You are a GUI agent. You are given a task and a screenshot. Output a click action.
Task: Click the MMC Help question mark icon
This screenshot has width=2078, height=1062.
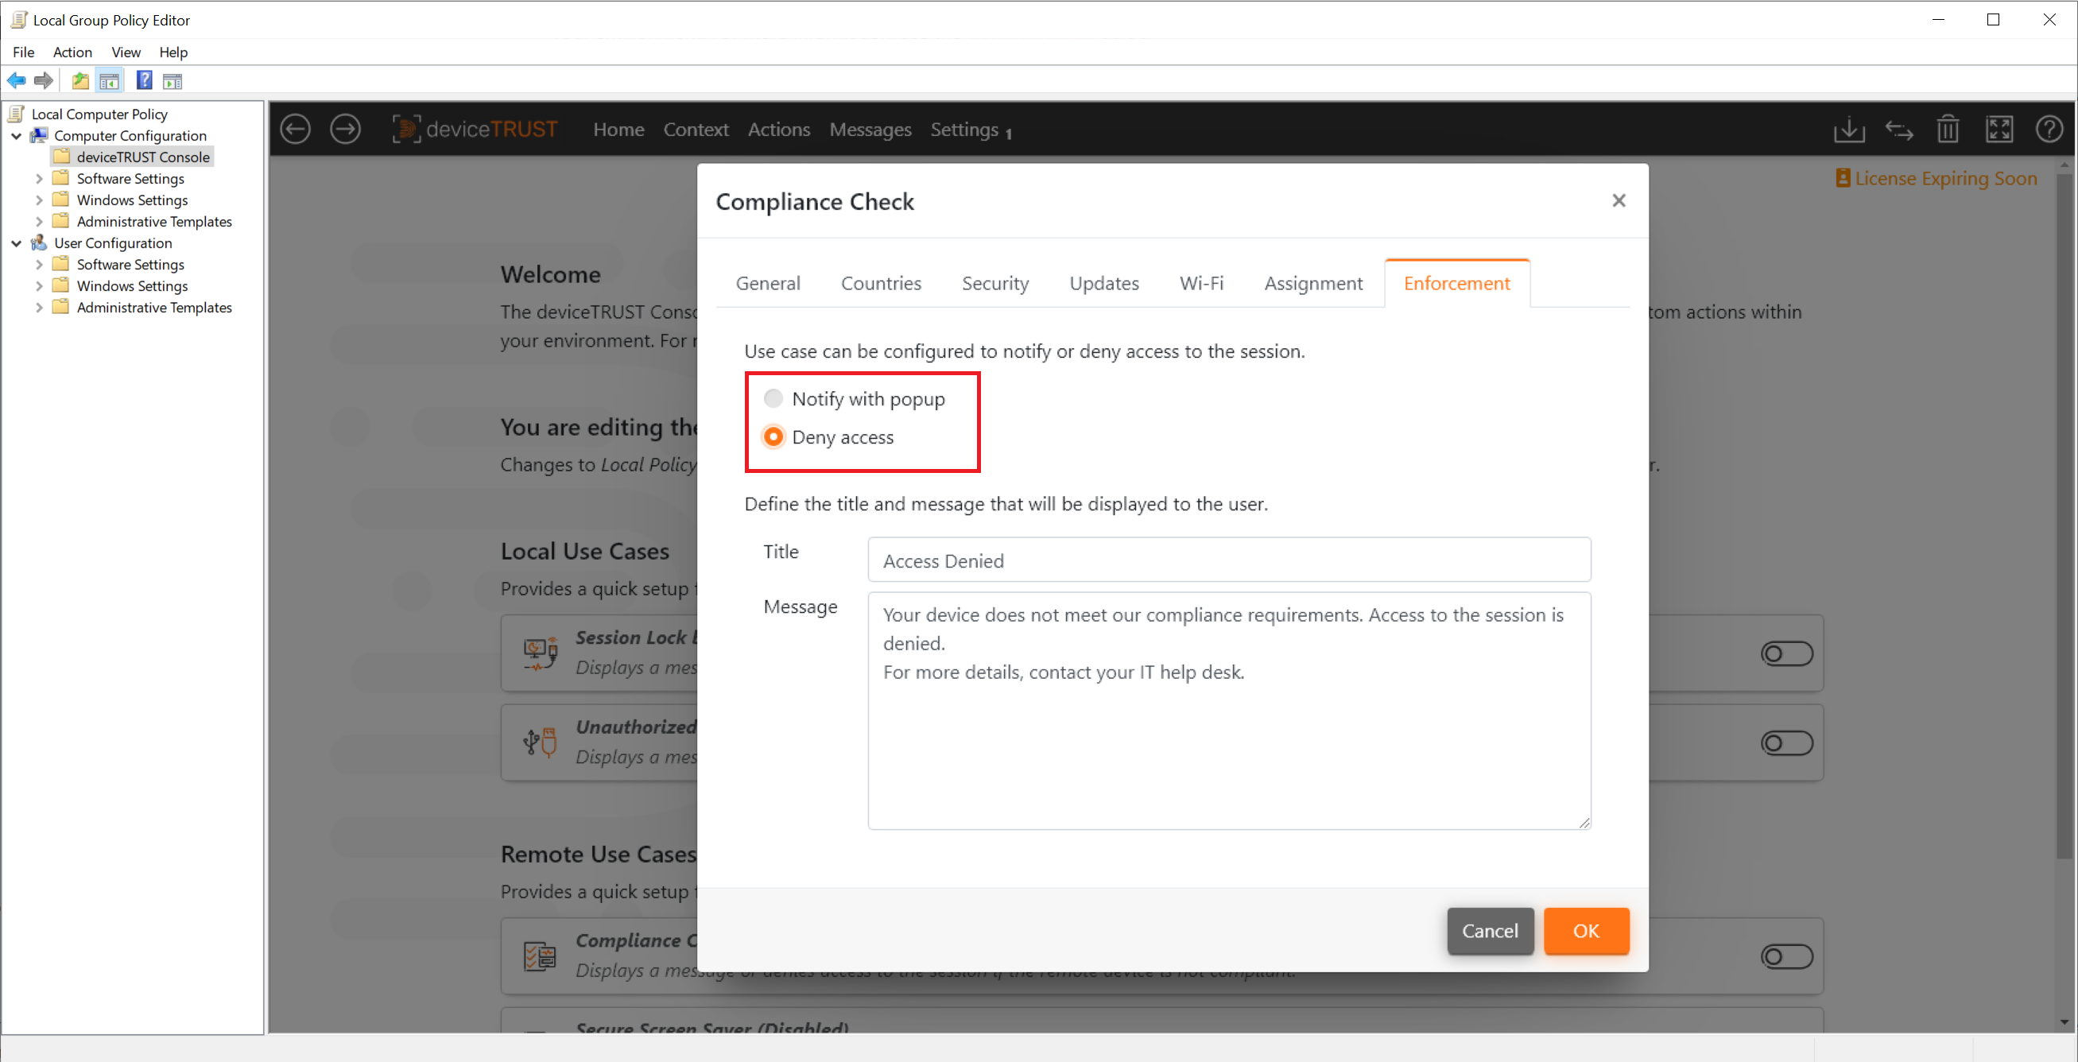[x=144, y=79]
